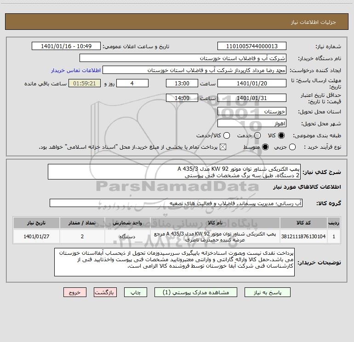Toggle the اسناد خزانه اسلامی payment checkbox
Viewport: 354px width, 342px height.
[223, 147]
